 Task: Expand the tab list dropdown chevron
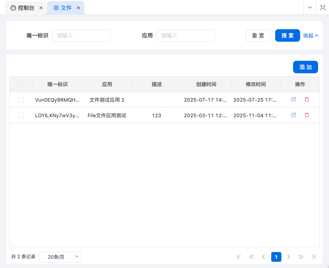click(310, 7)
